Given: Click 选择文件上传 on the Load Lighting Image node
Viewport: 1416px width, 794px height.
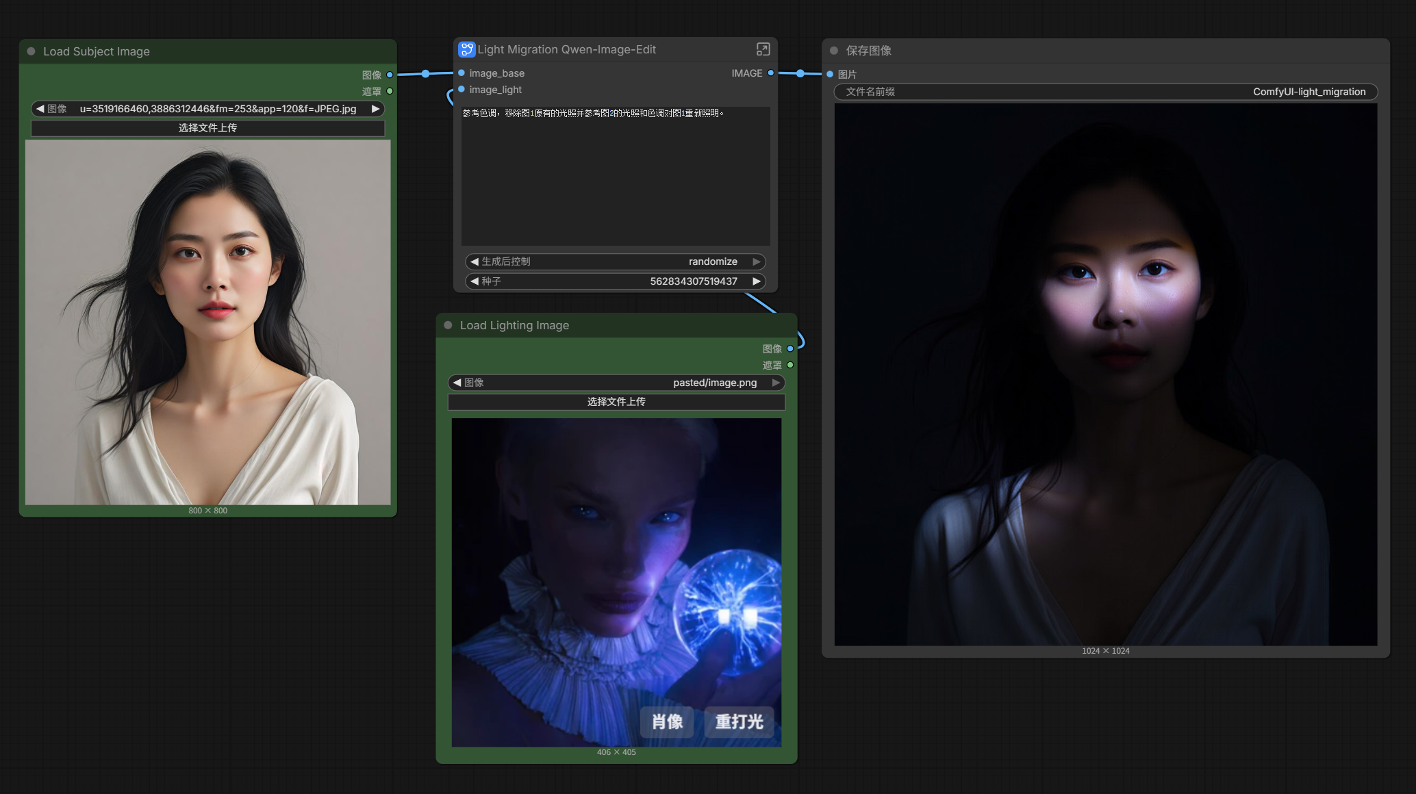Looking at the screenshot, I should 616,402.
